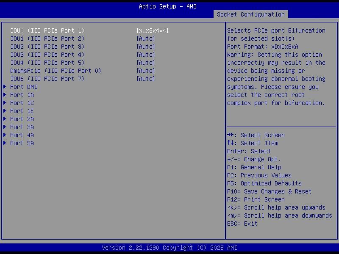Select the IOU1 (IIO PCIe Port 2) label

pyautogui.click(x=47, y=39)
